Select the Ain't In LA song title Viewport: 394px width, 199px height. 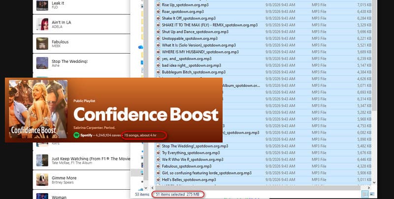click(x=61, y=22)
